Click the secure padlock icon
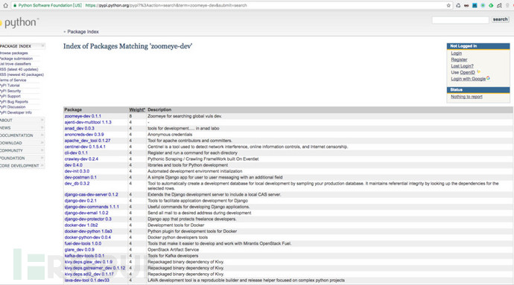This screenshot has width=514, height=285. click(x=15, y=5)
